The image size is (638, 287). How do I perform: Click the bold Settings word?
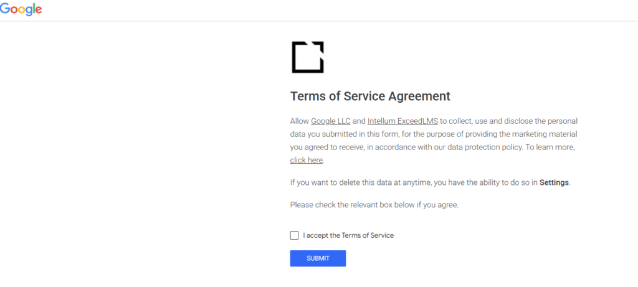pos(554,183)
